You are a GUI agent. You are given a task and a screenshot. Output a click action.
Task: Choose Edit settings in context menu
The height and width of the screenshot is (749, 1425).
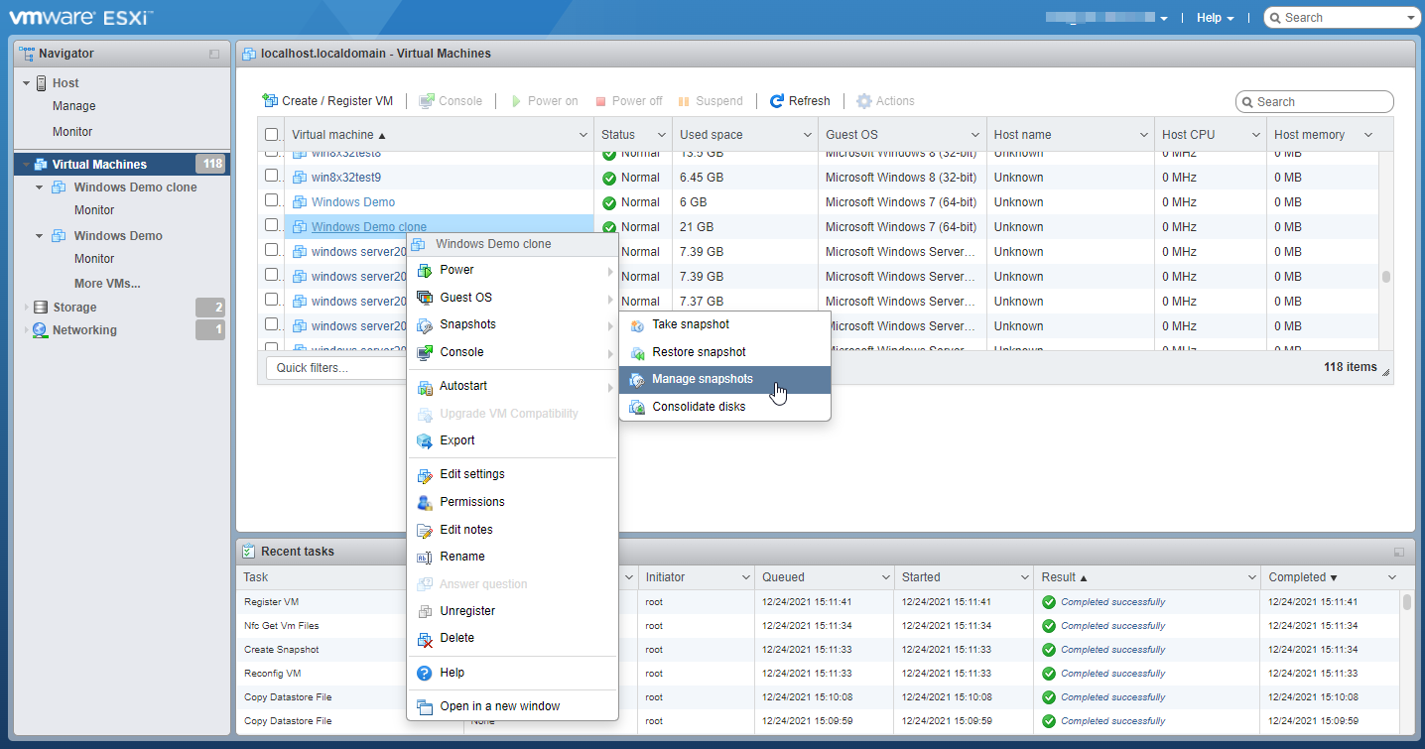471,474
